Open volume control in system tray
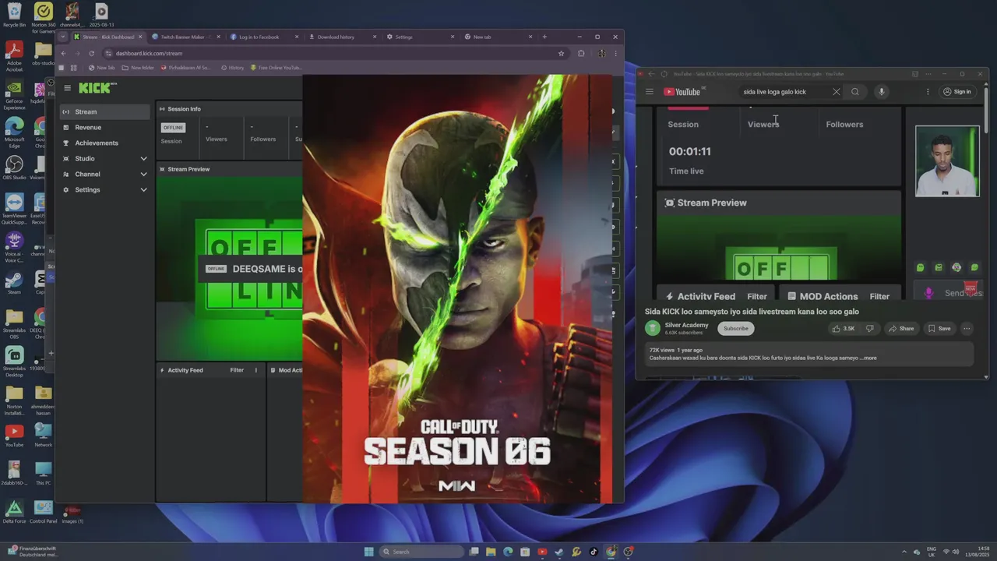 coord(956,552)
